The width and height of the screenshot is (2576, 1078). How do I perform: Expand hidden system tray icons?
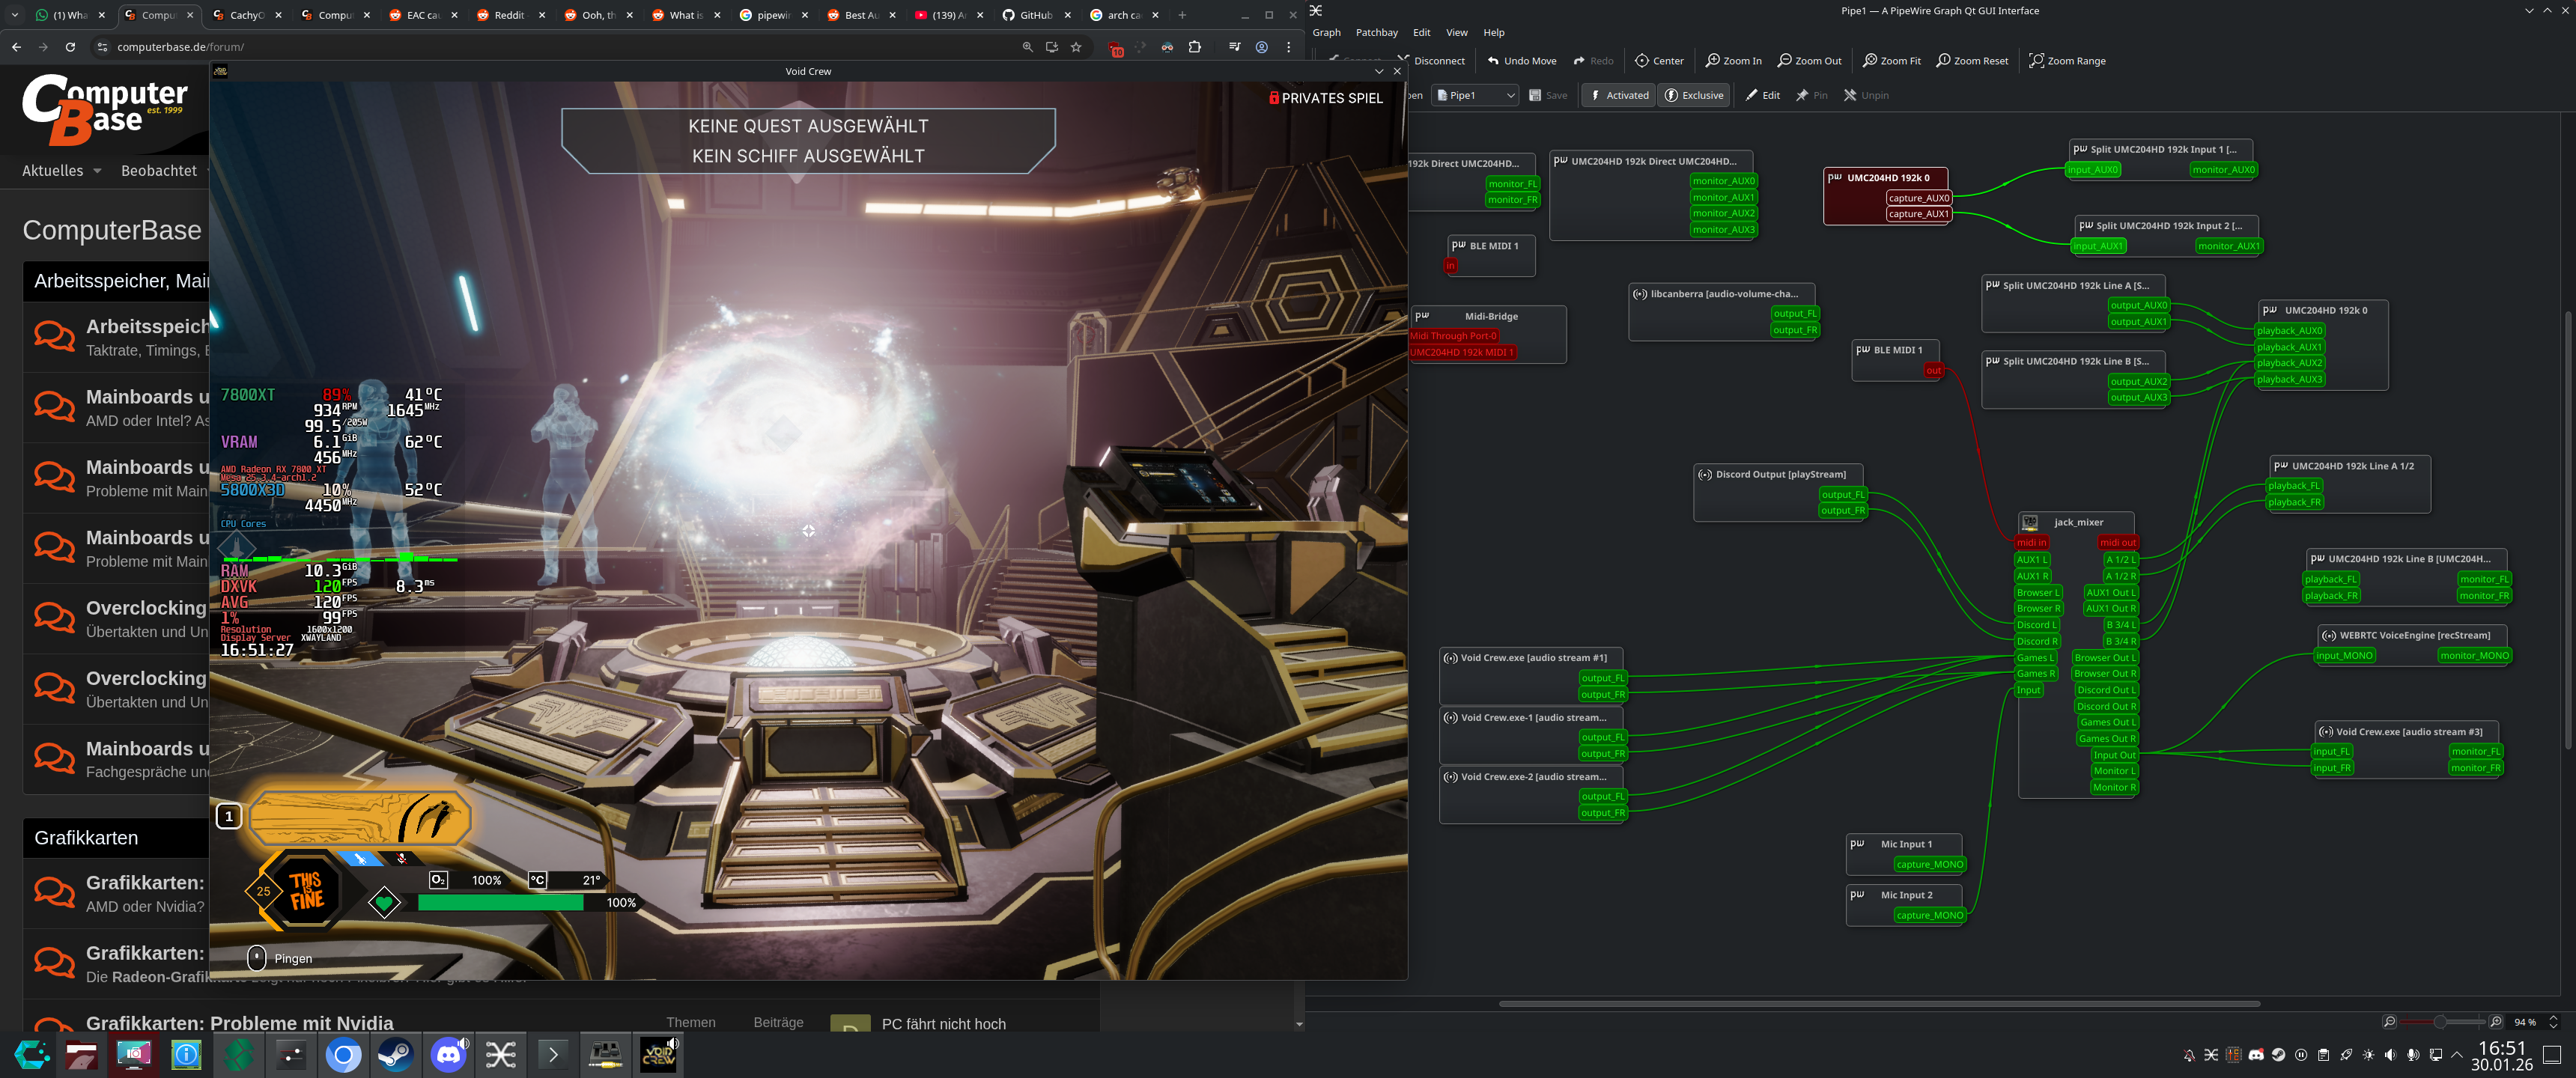[2457, 1055]
